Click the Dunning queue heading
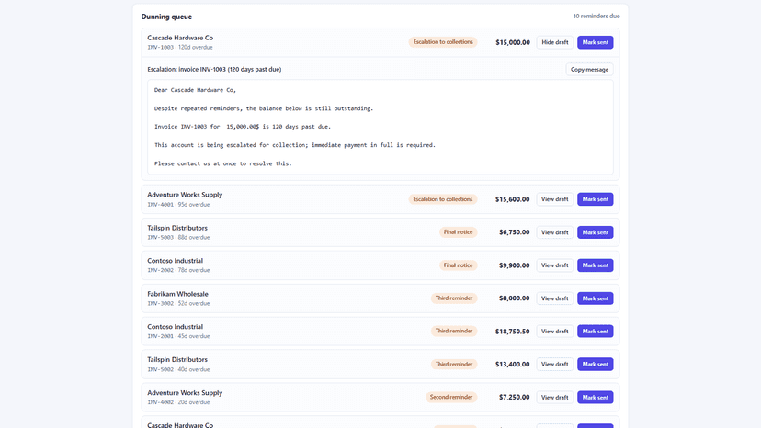761x428 pixels. [x=166, y=17]
